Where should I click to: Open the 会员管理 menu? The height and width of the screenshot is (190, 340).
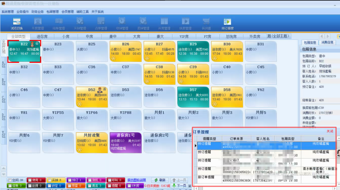[68, 11]
